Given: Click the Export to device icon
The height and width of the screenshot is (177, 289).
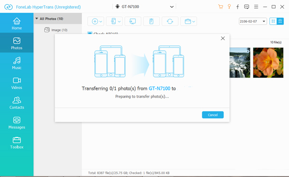Looking at the screenshot, I should (x=114, y=21).
